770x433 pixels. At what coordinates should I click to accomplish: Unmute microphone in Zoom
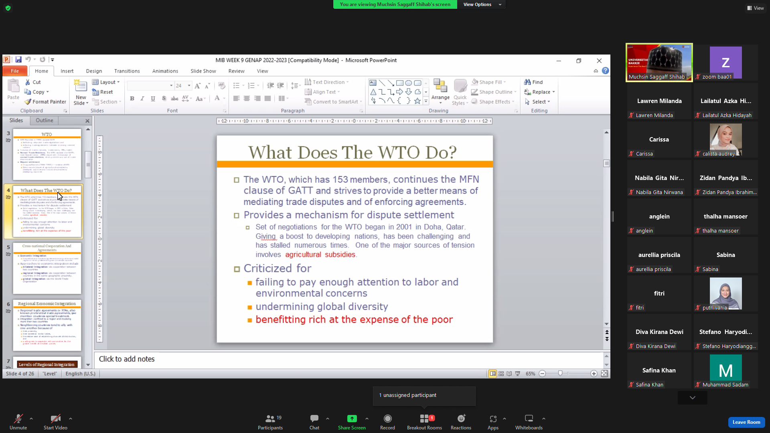tap(18, 422)
